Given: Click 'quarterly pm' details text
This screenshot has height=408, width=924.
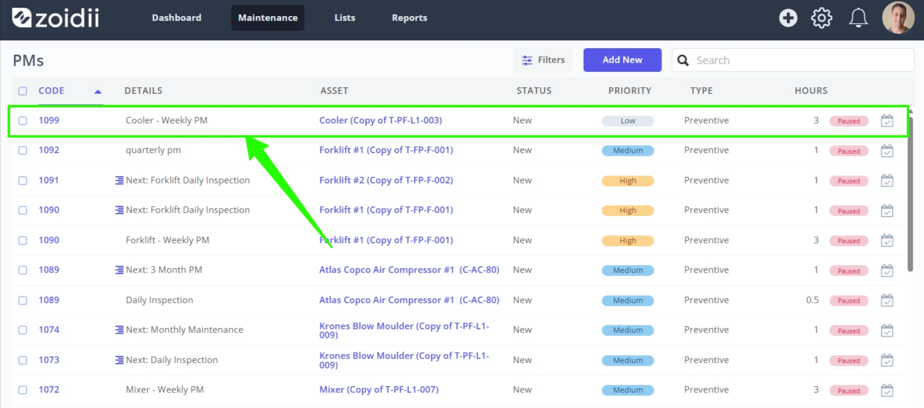Looking at the screenshot, I should [154, 150].
